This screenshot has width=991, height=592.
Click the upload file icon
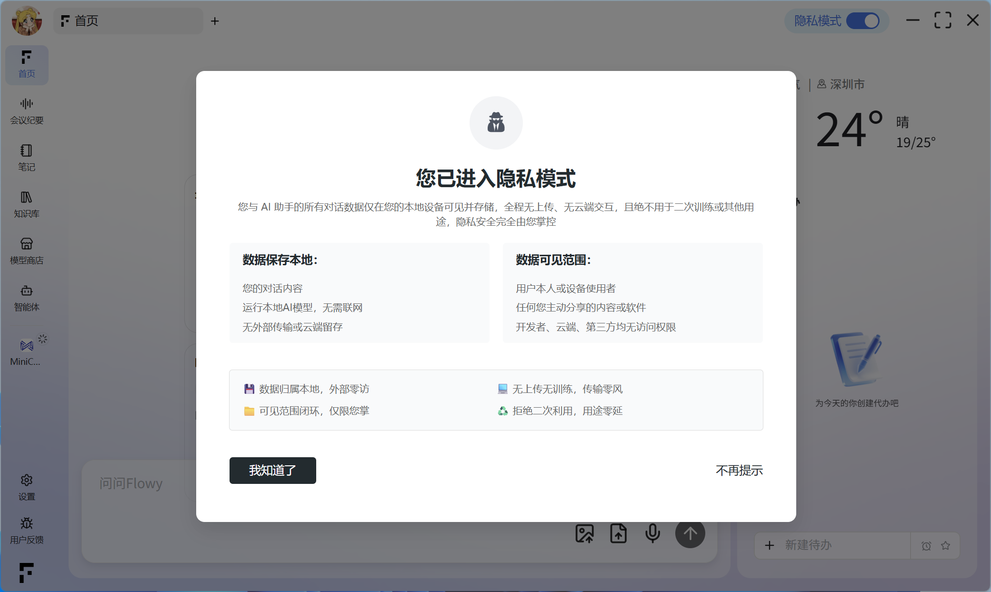pyautogui.click(x=618, y=533)
